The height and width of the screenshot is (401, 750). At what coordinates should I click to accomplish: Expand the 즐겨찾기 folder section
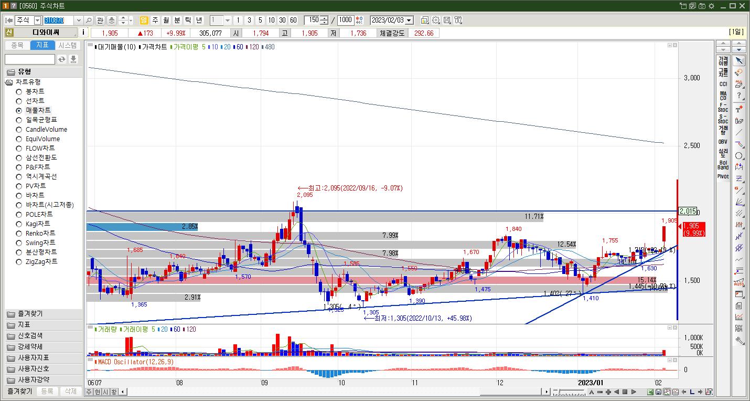click(x=44, y=314)
